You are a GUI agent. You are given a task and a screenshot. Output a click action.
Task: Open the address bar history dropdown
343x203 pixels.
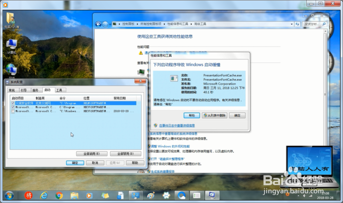[292, 24]
